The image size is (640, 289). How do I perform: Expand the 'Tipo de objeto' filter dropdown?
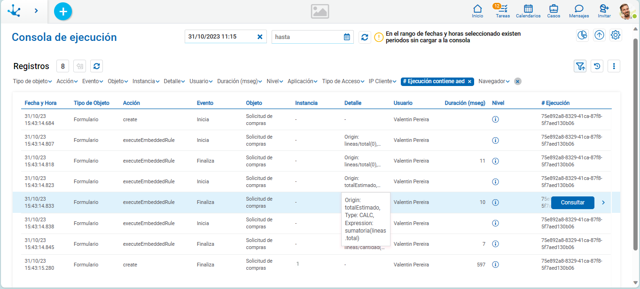(32, 81)
